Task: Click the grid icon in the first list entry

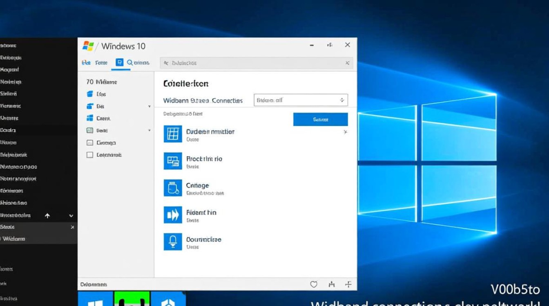Action: [172, 134]
